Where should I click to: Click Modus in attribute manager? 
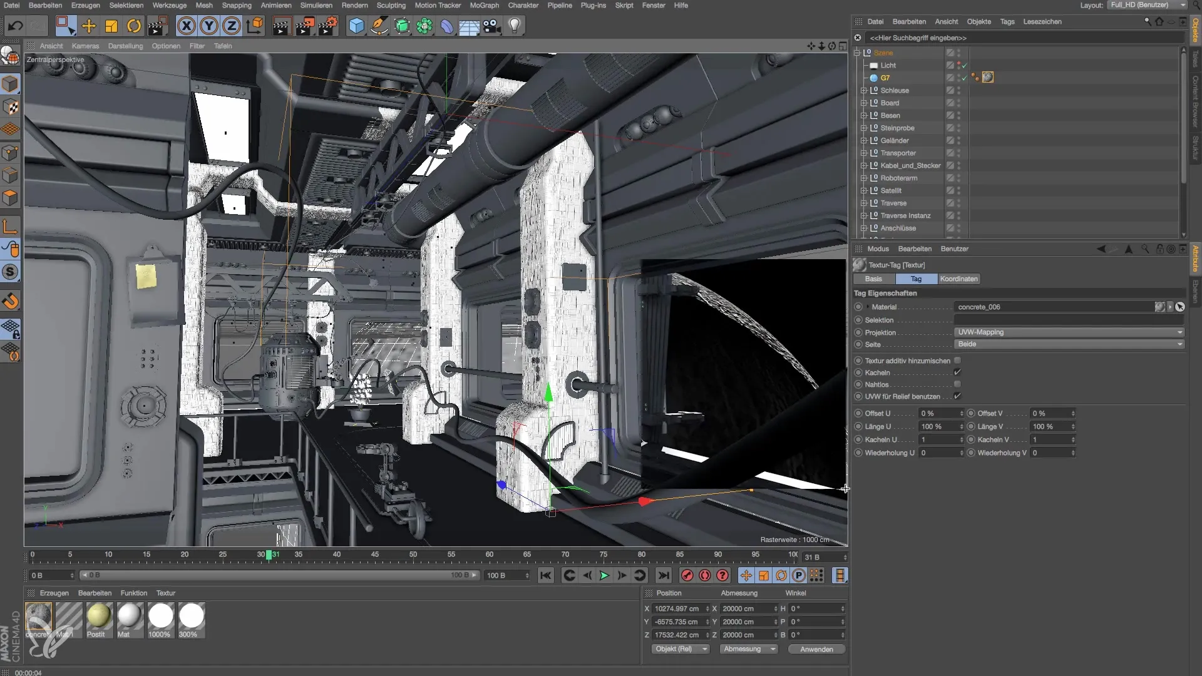click(878, 248)
